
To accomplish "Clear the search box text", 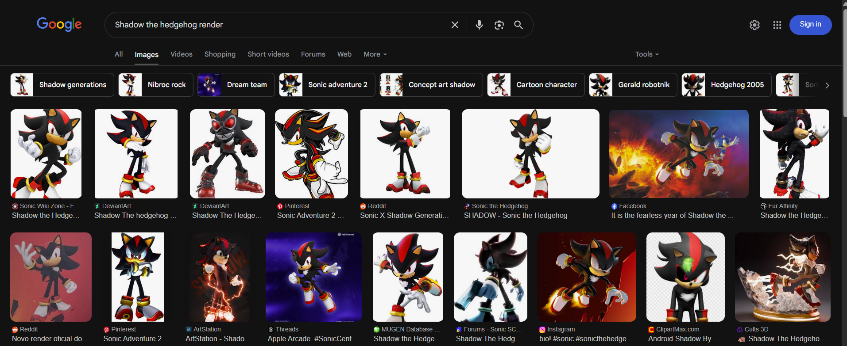I will pyautogui.click(x=455, y=25).
